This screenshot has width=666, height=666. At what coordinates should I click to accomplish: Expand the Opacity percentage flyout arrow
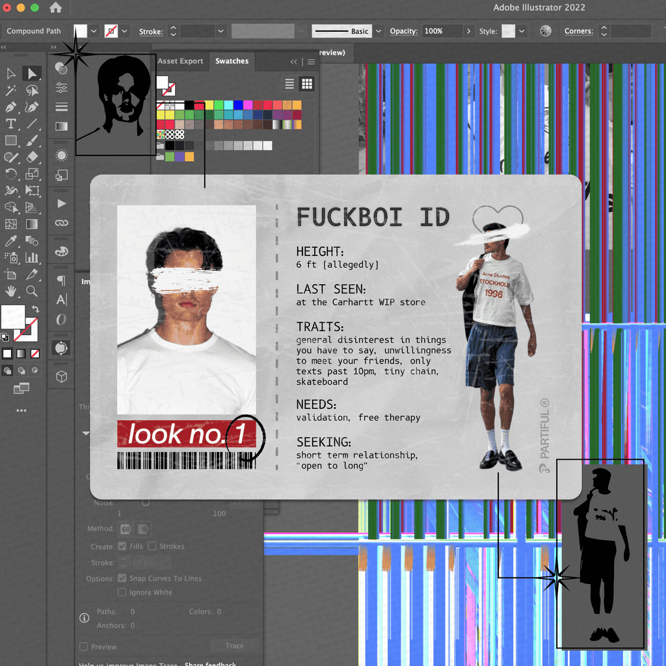[468, 31]
